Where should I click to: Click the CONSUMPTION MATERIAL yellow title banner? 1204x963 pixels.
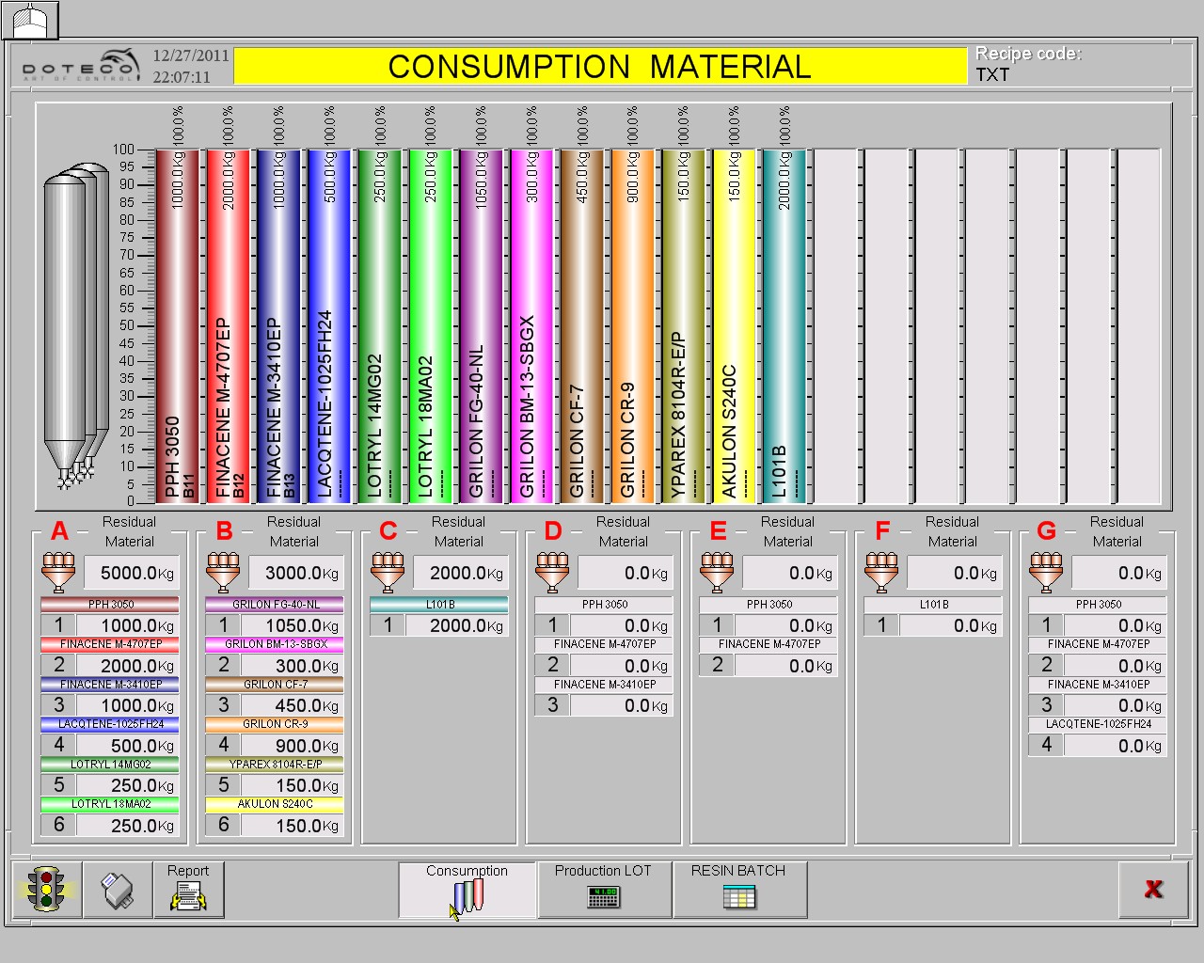600,67
